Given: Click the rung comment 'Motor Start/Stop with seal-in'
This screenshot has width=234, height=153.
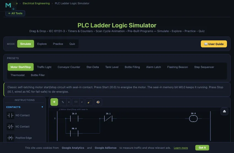Looking at the screenshot, I should pos(73,109).
